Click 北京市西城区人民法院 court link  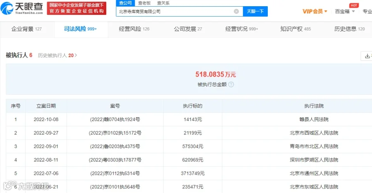click(x=314, y=133)
